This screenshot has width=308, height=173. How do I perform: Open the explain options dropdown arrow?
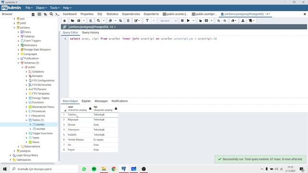pos(212,21)
